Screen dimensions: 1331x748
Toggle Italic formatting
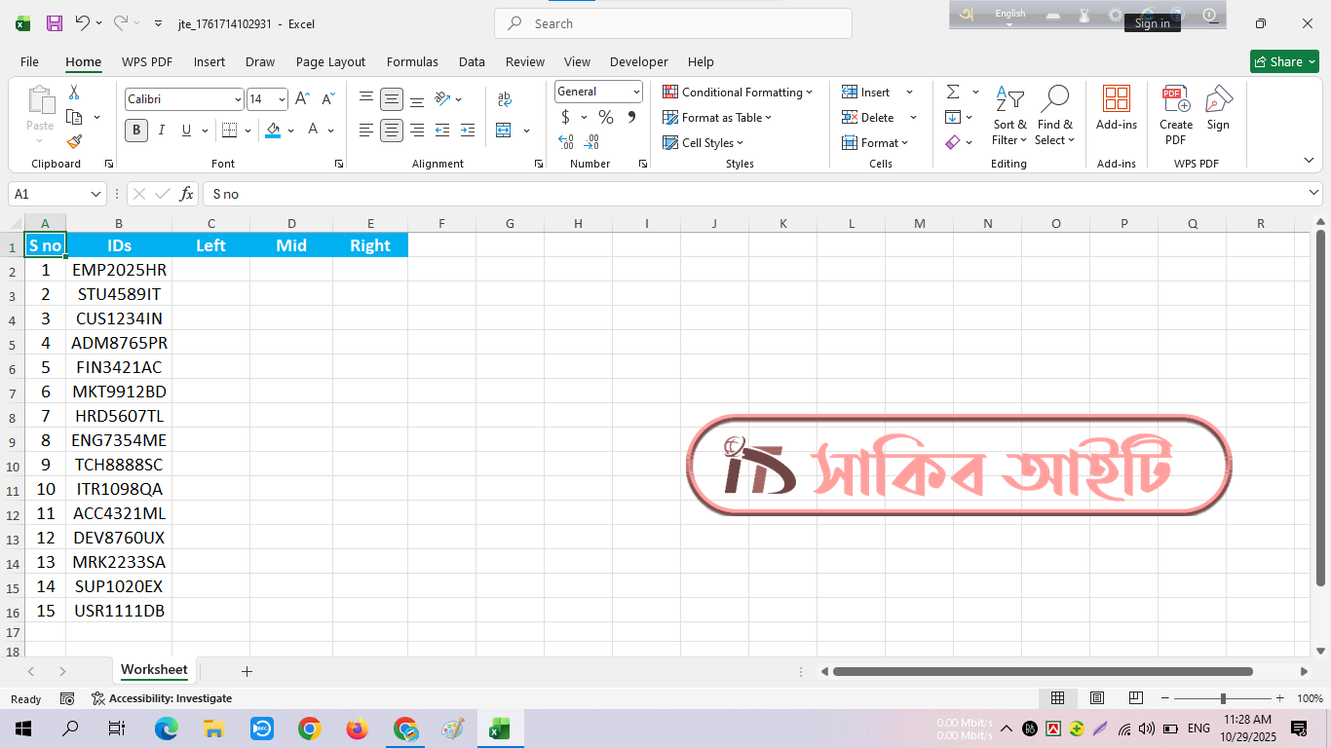click(x=162, y=131)
